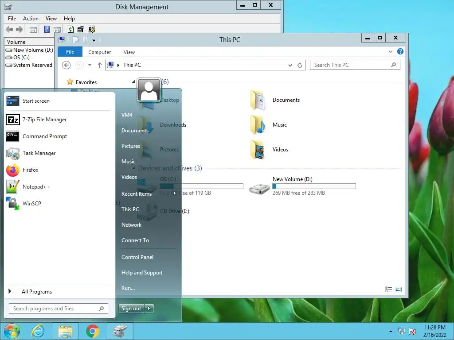Open Help menu in Disk Management

tap(69, 19)
